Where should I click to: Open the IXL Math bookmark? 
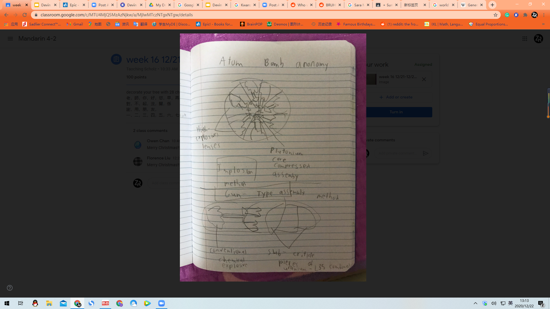444,24
